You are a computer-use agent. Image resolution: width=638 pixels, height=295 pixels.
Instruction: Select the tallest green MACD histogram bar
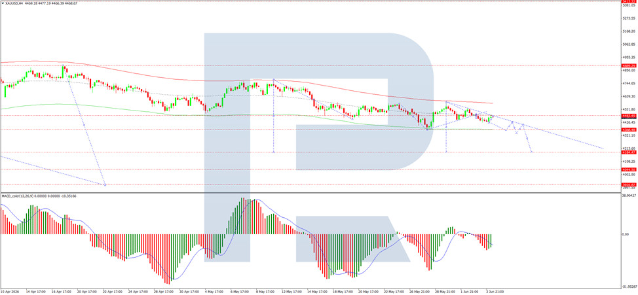pos(242,216)
